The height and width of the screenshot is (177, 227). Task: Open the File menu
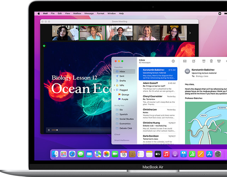click(x=53, y=14)
